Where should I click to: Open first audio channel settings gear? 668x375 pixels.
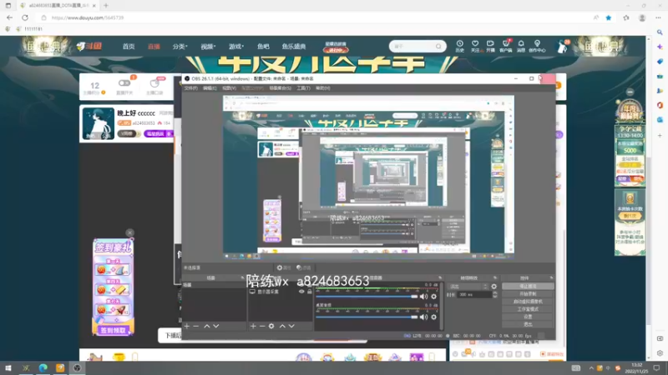coord(433,297)
